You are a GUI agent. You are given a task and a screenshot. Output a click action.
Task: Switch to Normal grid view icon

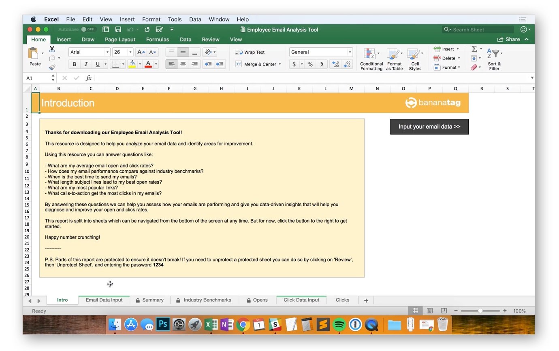coord(415,311)
